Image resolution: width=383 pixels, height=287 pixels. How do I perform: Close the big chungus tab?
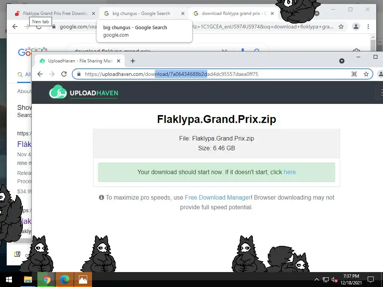[183, 13]
